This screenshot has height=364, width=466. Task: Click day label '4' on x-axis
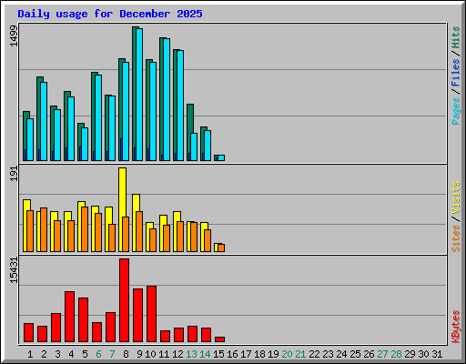tap(71, 354)
